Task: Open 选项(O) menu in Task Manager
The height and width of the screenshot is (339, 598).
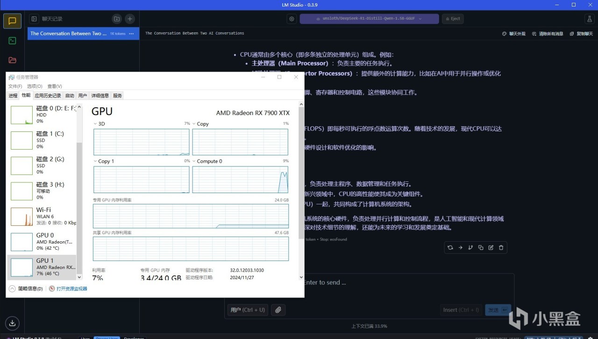Action: (35, 87)
